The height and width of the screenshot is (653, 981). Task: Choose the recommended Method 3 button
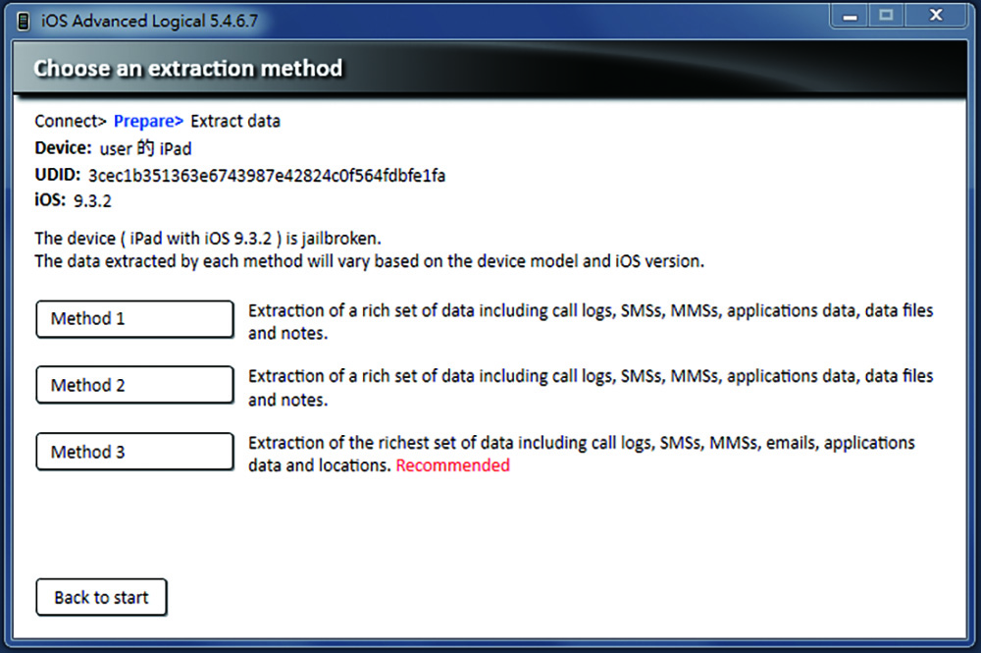tap(134, 452)
